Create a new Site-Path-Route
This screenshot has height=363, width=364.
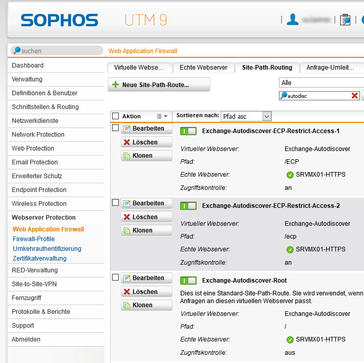(x=159, y=84)
